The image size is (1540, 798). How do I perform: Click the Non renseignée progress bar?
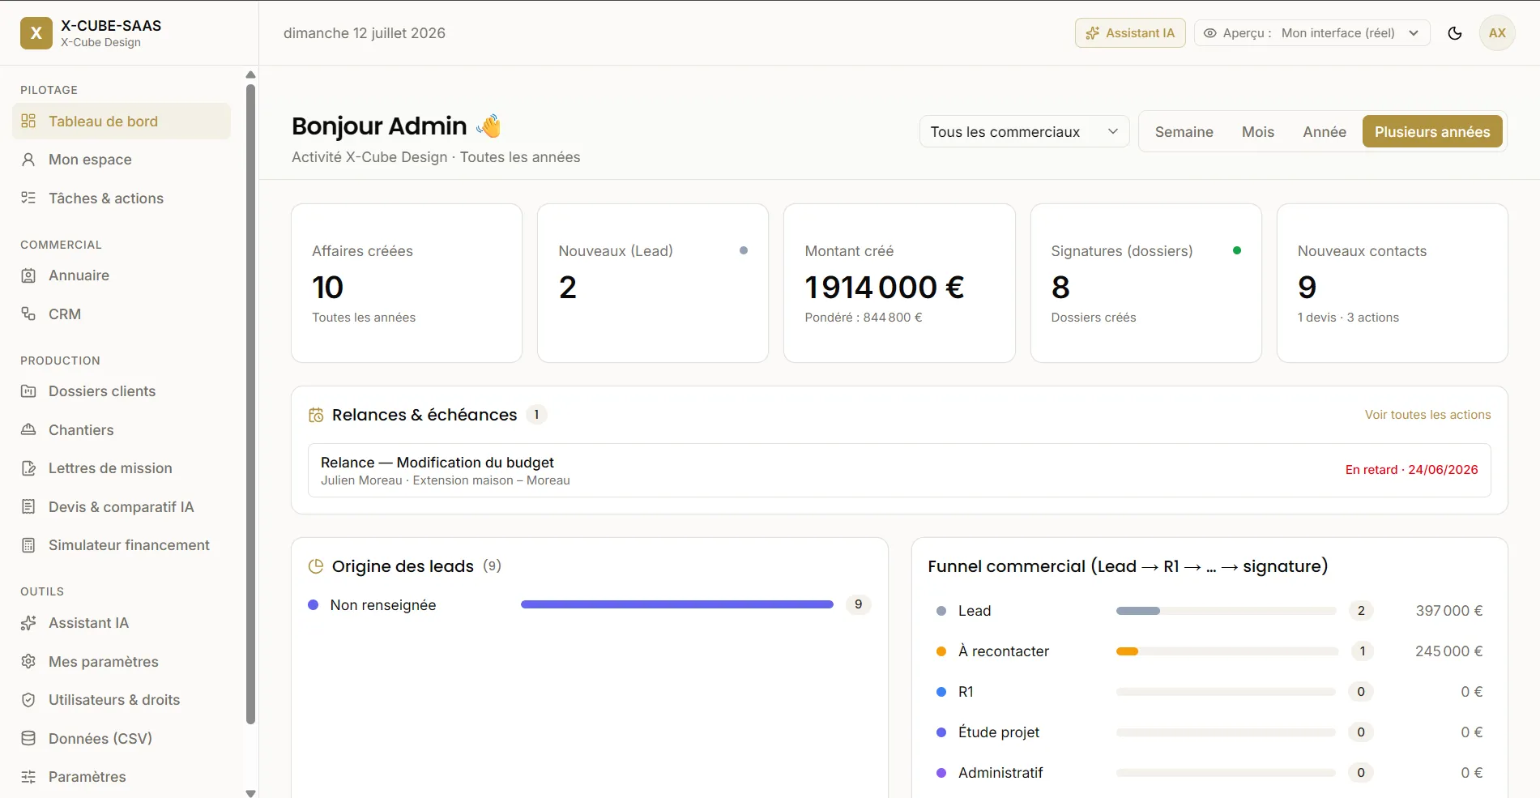pos(677,604)
